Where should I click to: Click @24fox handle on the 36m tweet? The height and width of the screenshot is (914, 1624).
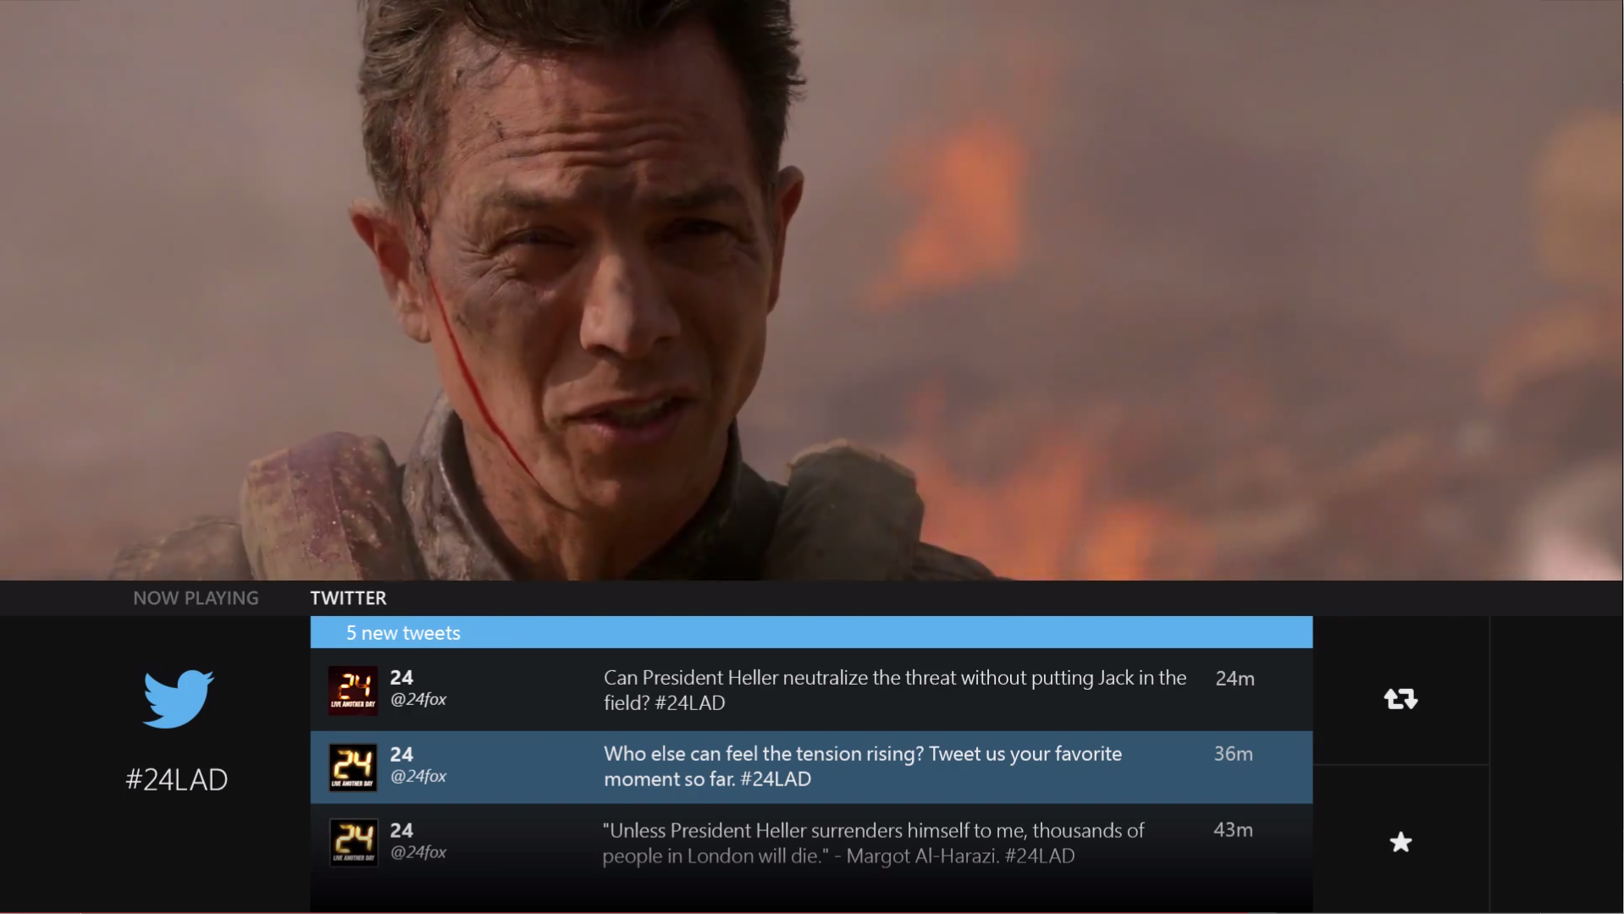[418, 777]
